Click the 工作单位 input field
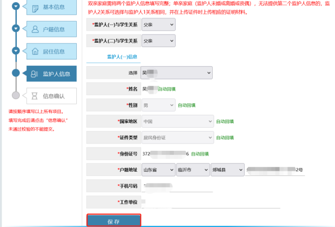 [211, 202]
